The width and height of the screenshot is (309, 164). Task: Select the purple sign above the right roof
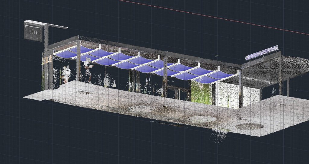point(261,53)
